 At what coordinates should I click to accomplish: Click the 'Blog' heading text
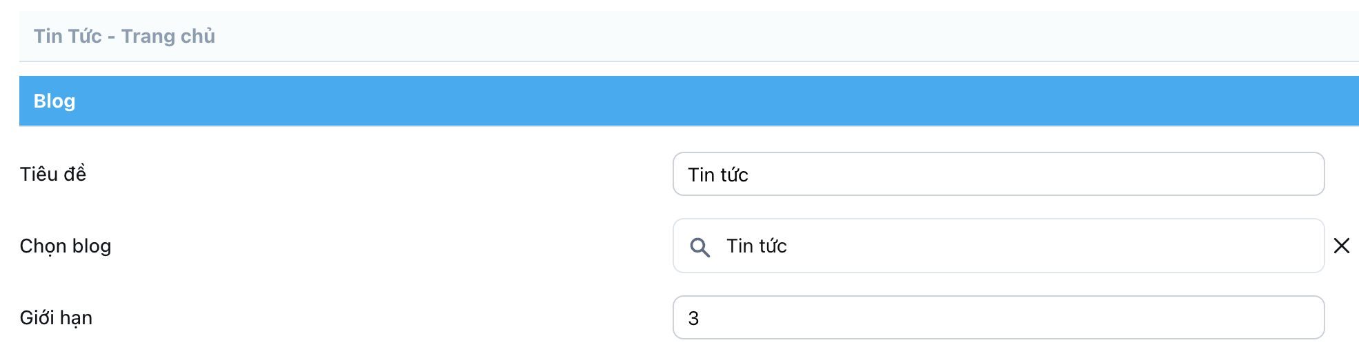pyautogui.click(x=54, y=101)
